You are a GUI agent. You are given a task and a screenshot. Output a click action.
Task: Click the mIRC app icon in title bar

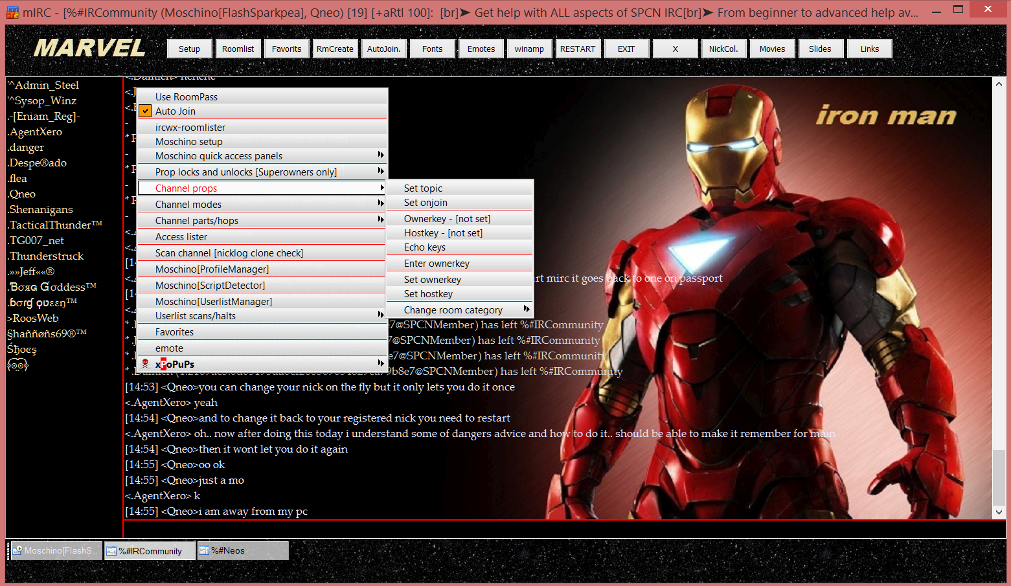[x=12, y=12]
